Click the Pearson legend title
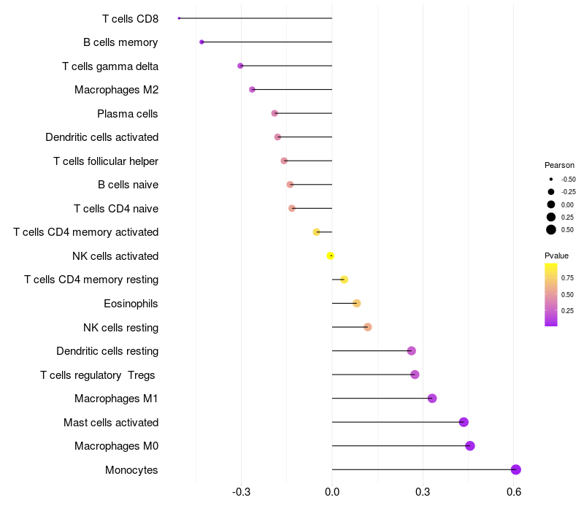The image size is (584, 511). [559, 165]
